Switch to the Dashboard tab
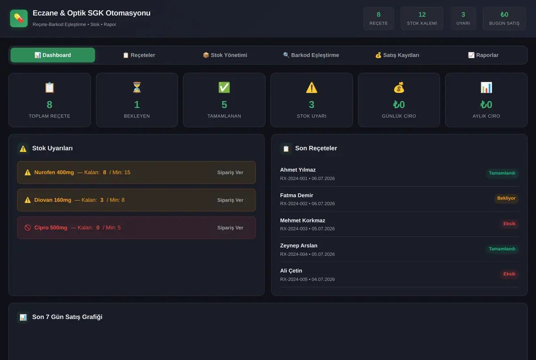This screenshot has height=360, width=536. coord(53,55)
